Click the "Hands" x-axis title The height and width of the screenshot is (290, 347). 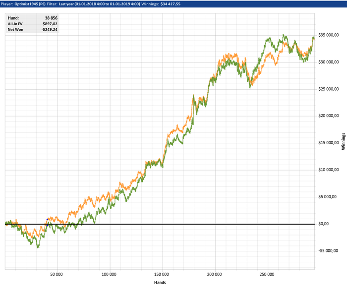160,283
